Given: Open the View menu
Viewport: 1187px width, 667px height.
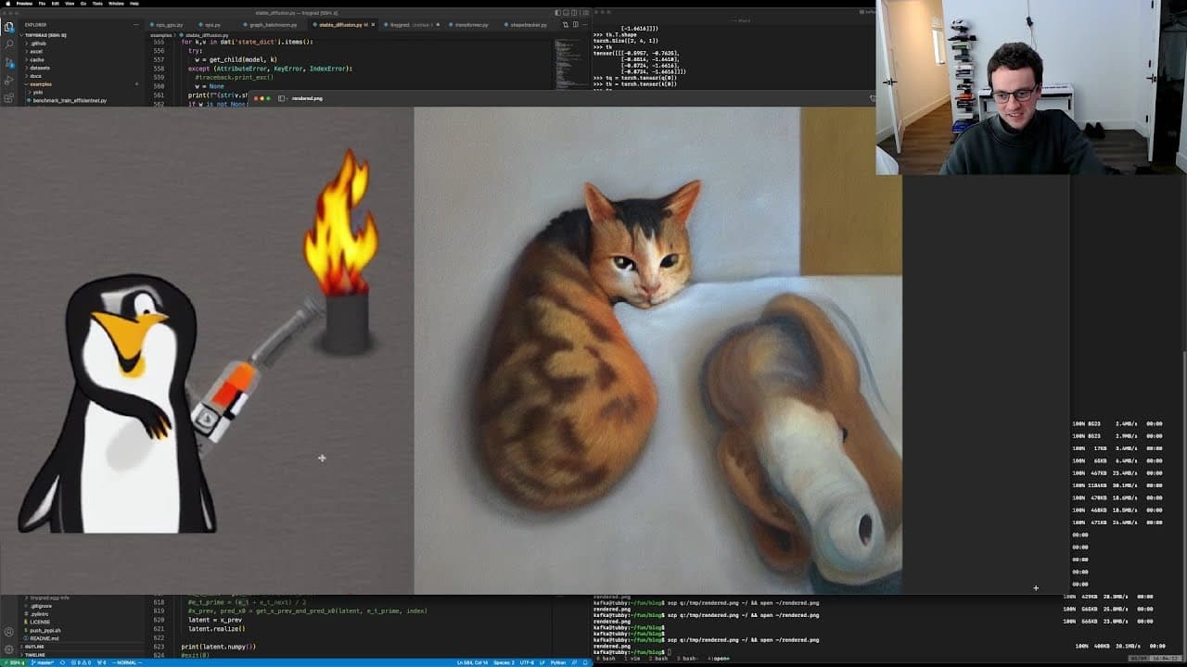Looking at the screenshot, I should pyautogui.click(x=69, y=4).
